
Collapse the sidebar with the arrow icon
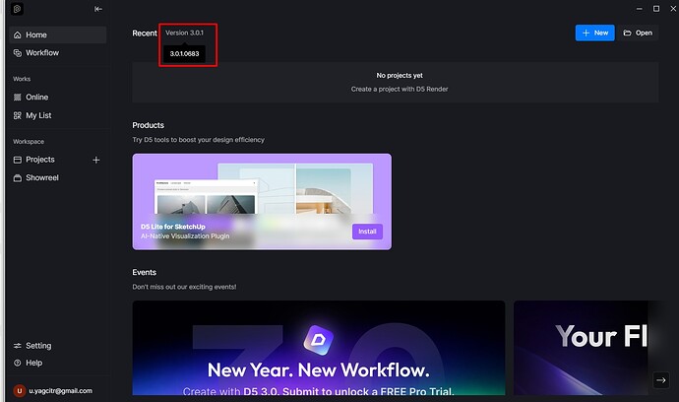97,9
